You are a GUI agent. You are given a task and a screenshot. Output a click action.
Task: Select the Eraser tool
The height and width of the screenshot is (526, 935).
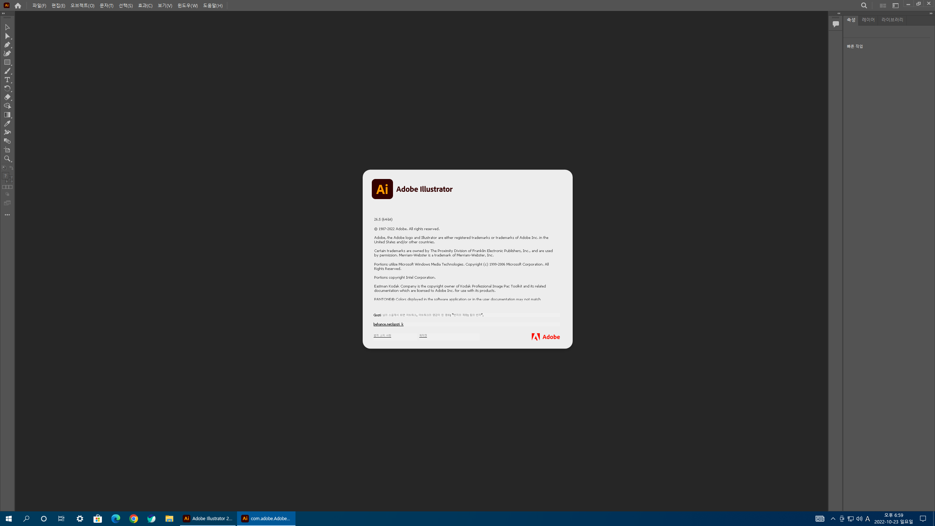click(7, 97)
